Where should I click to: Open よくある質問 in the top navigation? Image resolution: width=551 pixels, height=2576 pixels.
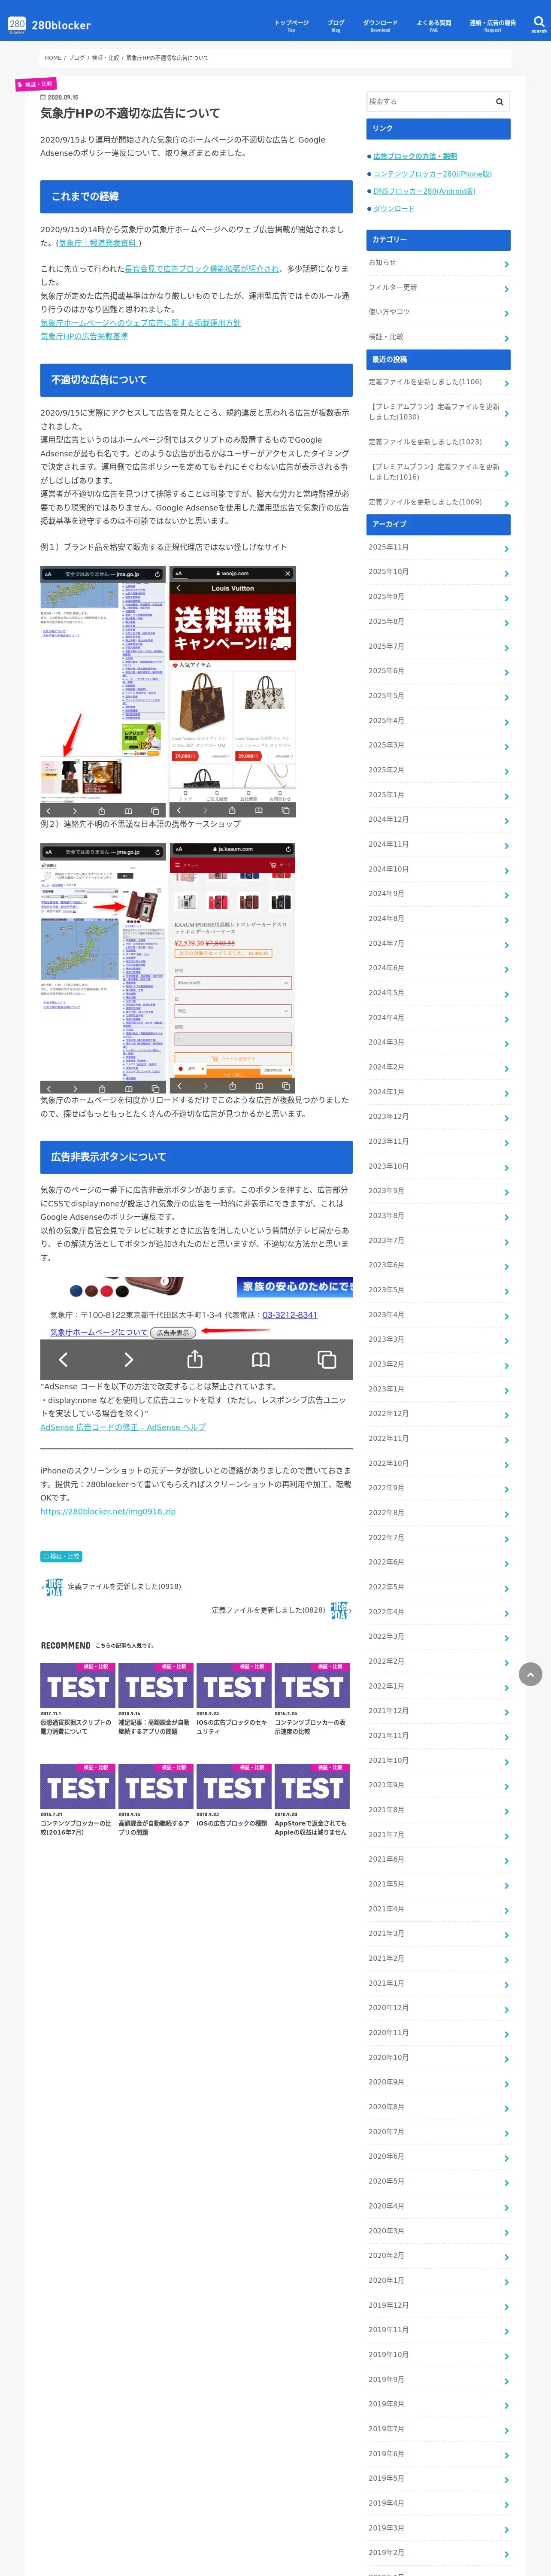(433, 24)
